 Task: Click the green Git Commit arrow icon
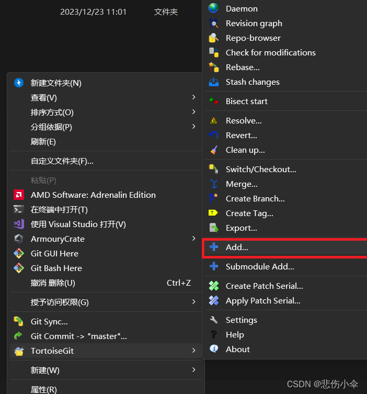(x=18, y=336)
